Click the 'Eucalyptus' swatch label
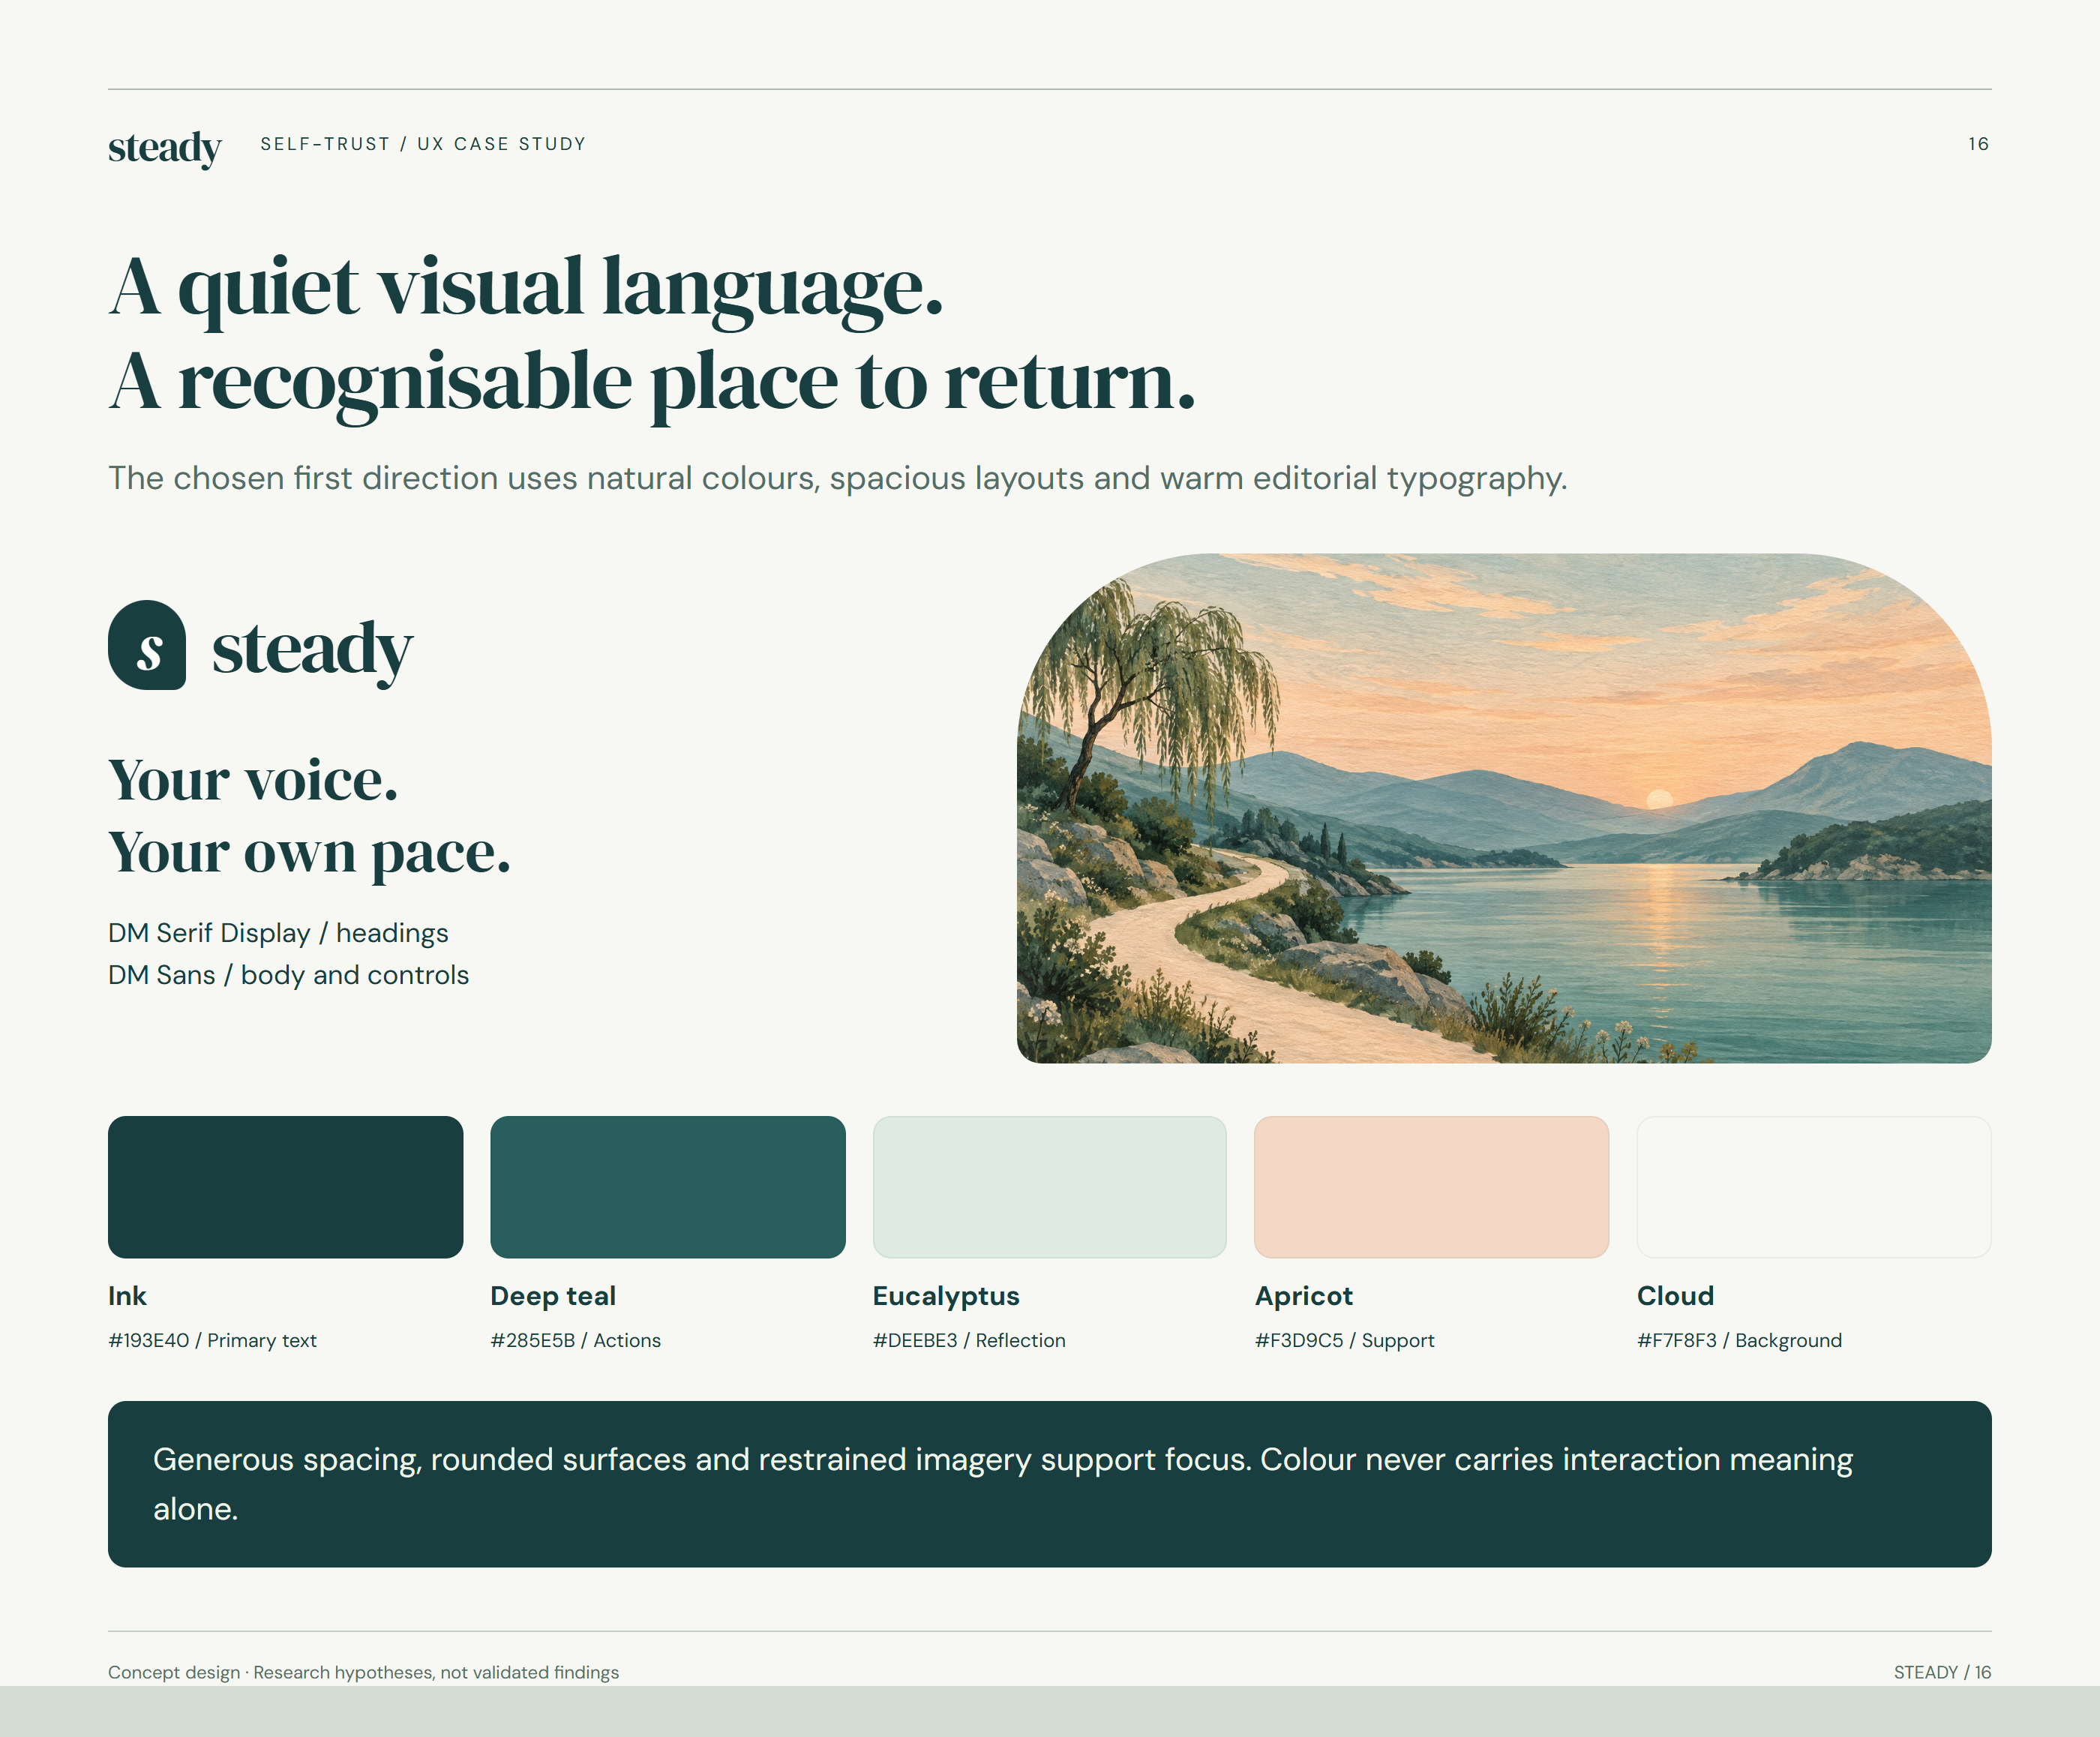This screenshot has height=1737, width=2100. (946, 1296)
